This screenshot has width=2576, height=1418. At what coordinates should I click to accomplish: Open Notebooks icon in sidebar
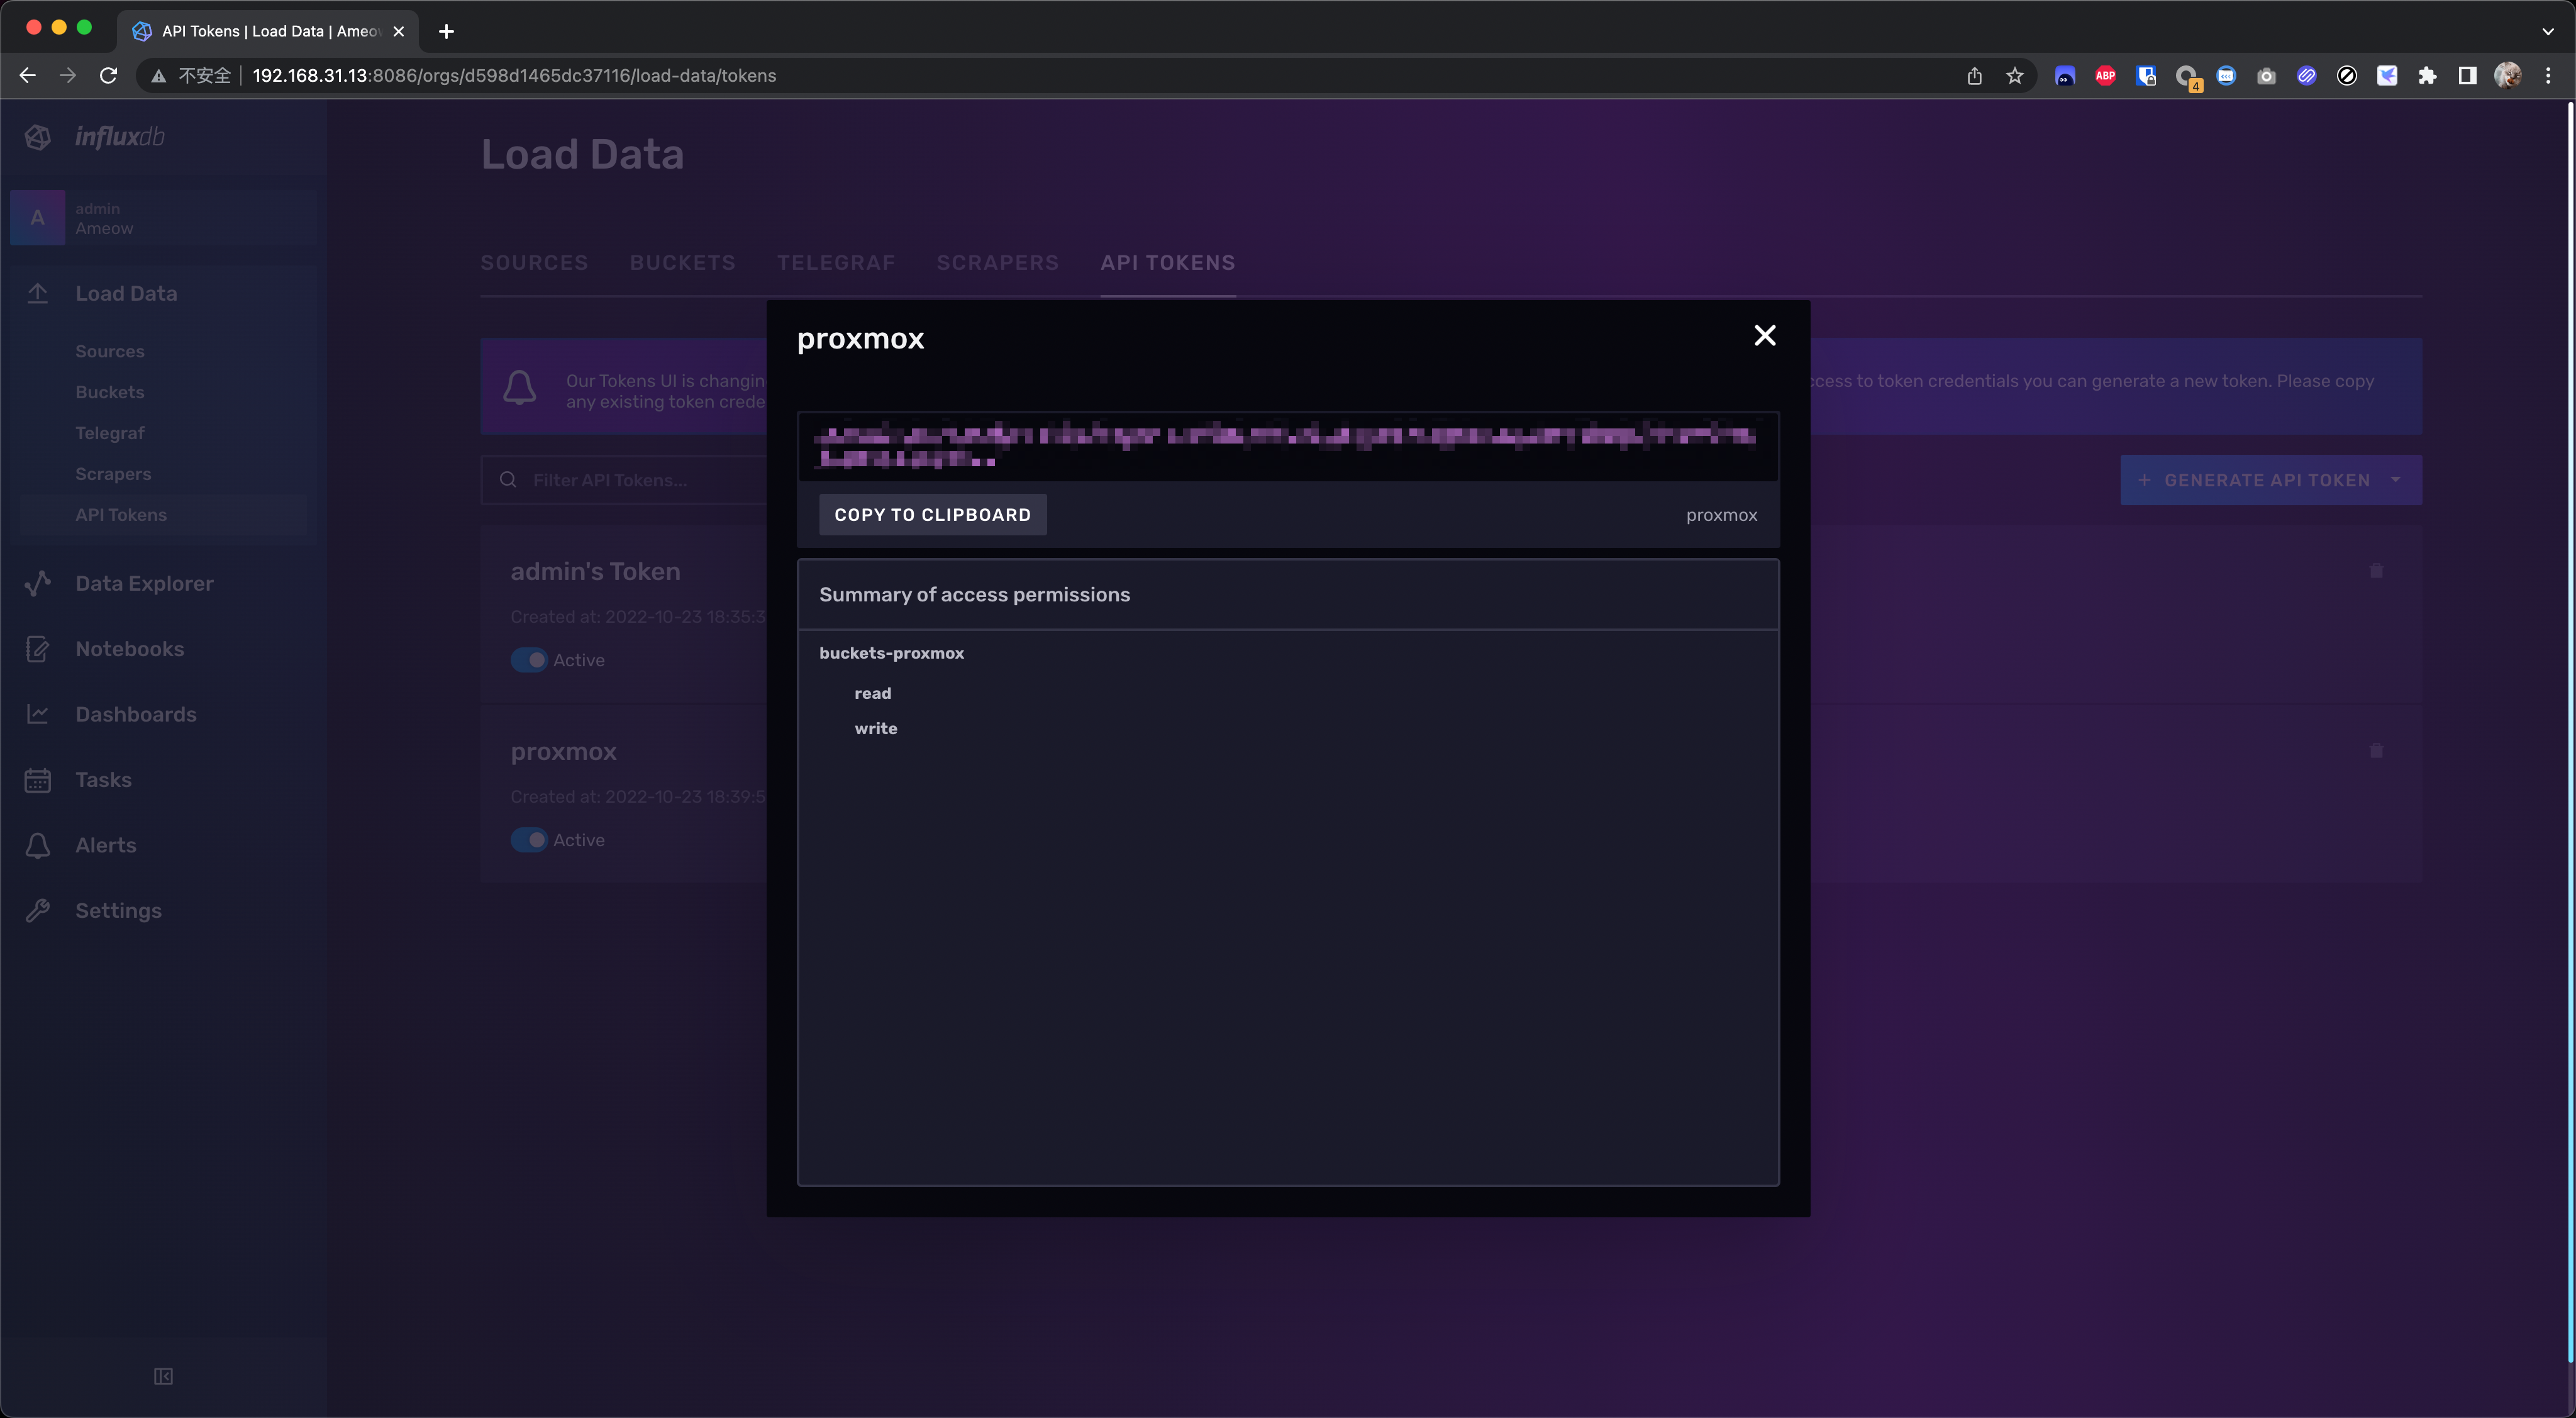[38, 649]
